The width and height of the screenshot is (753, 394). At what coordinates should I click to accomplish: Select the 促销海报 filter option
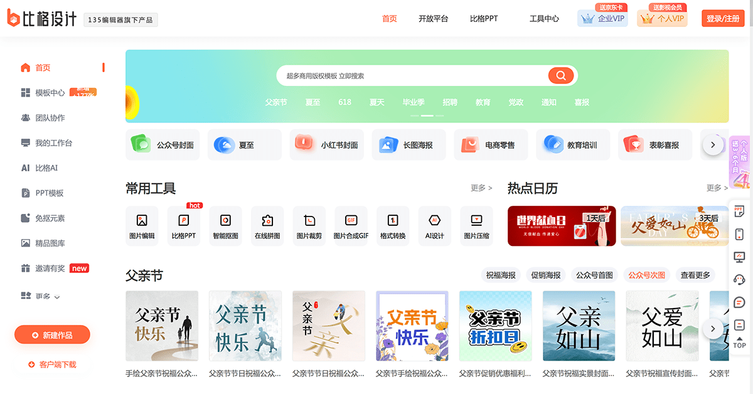click(546, 275)
